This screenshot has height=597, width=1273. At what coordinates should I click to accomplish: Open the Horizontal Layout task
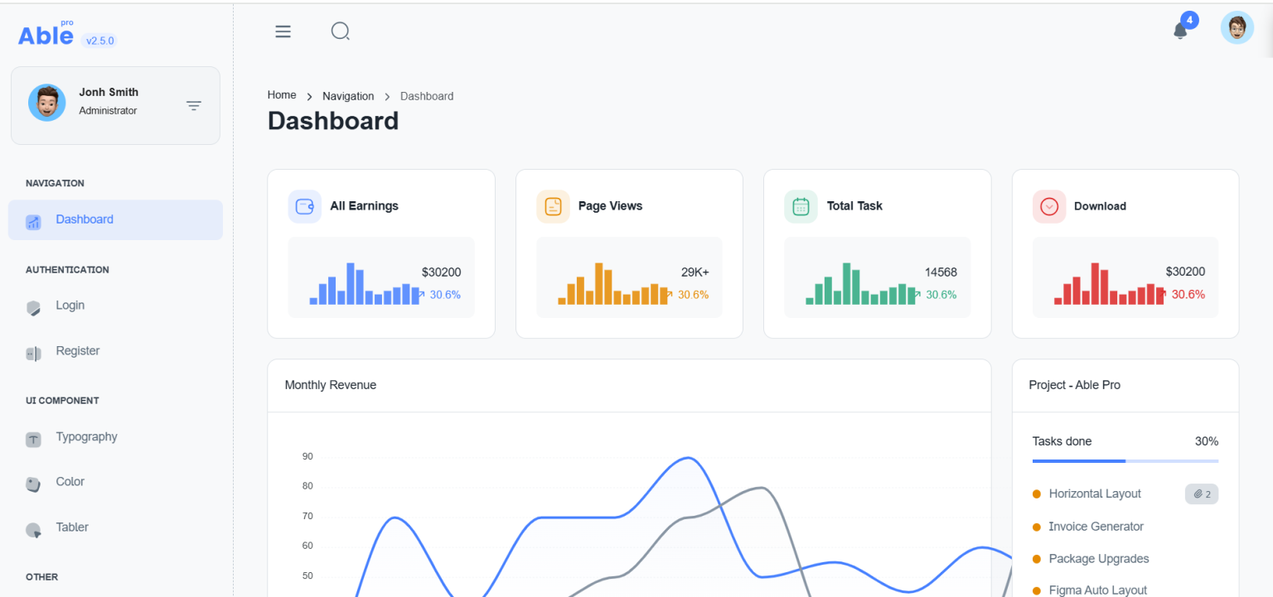tap(1095, 493)
